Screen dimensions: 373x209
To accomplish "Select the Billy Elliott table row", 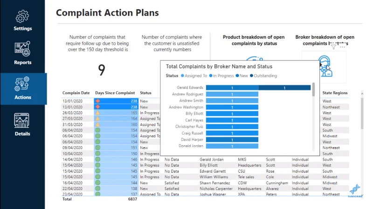I will click(205, 165).
